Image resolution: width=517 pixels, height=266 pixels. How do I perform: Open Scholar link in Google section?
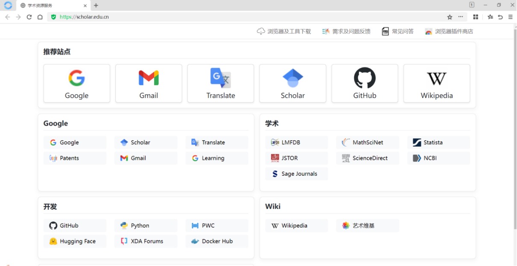pyautogui.click(x=146, y=142)
